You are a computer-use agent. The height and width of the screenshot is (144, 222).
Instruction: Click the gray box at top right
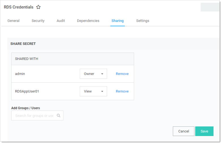210,7
